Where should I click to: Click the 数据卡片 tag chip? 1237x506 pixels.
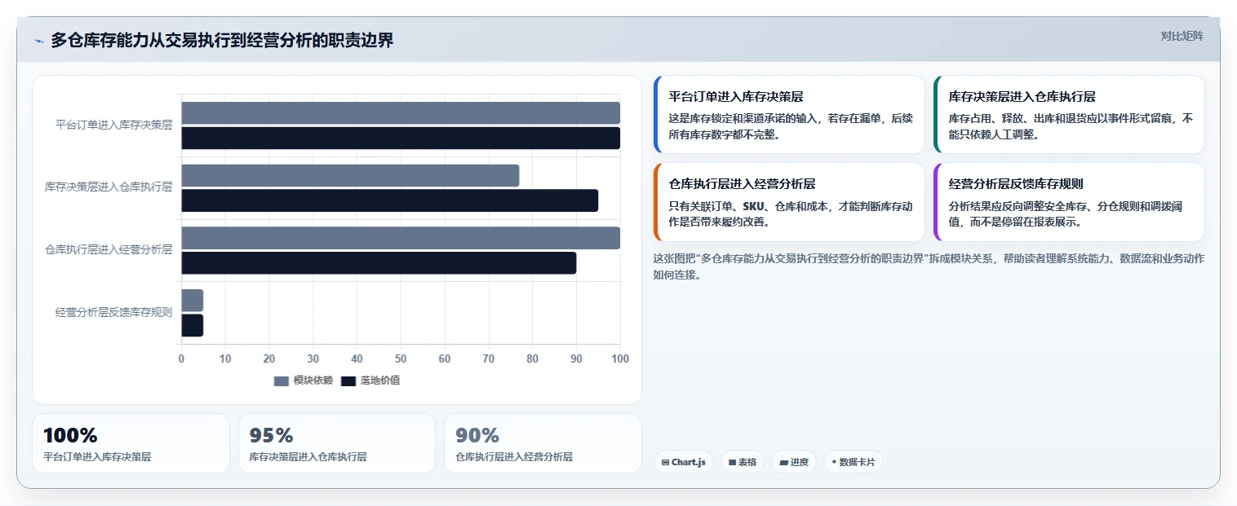(853, 462)
